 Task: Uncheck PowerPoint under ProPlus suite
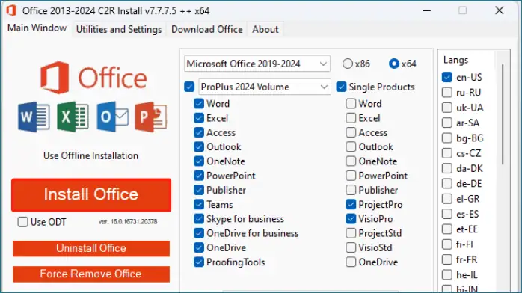pos(199,176)
